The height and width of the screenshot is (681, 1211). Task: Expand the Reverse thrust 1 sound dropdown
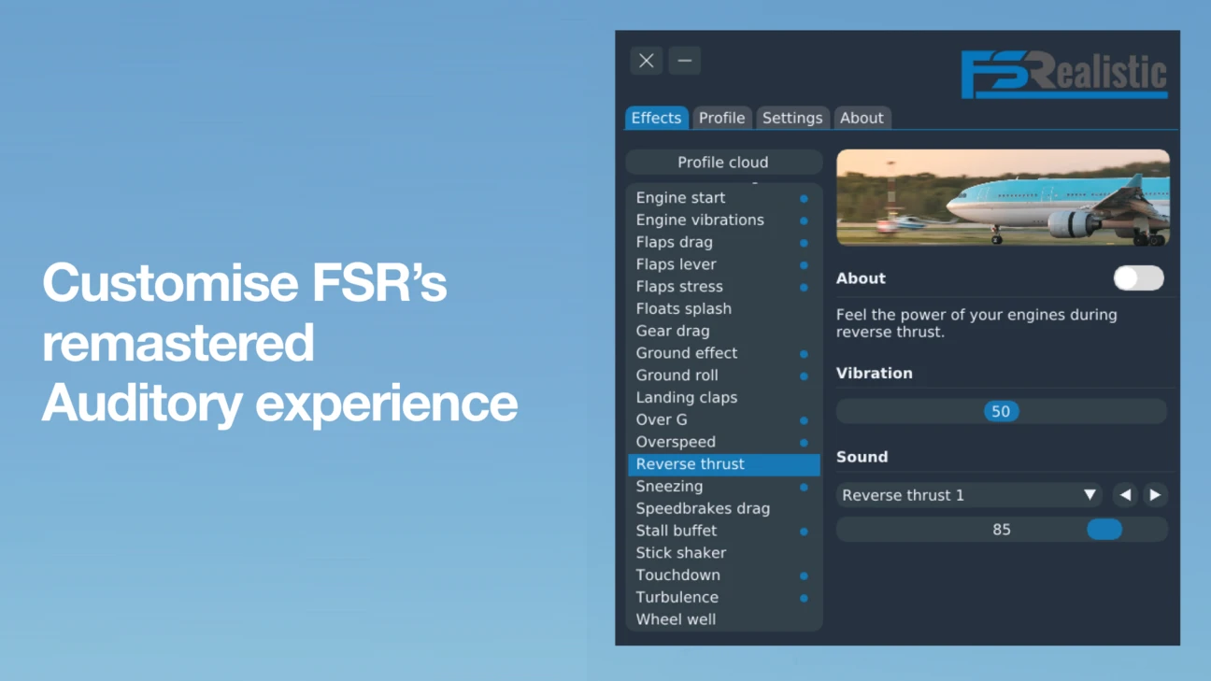tap(969, 495)
